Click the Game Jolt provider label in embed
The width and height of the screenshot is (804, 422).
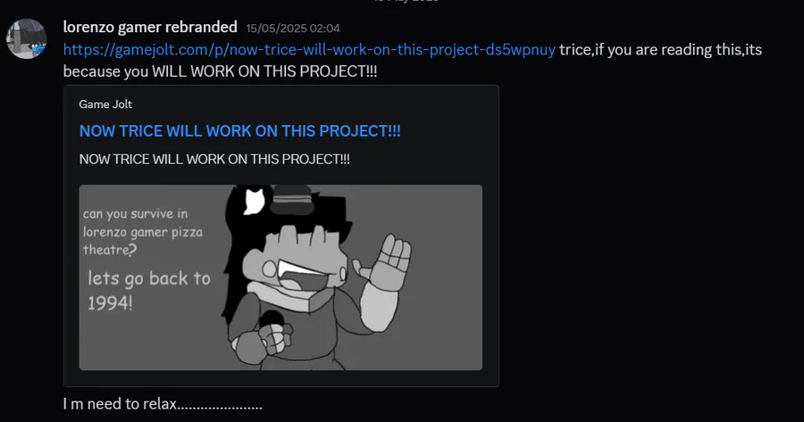click(105, 104)
